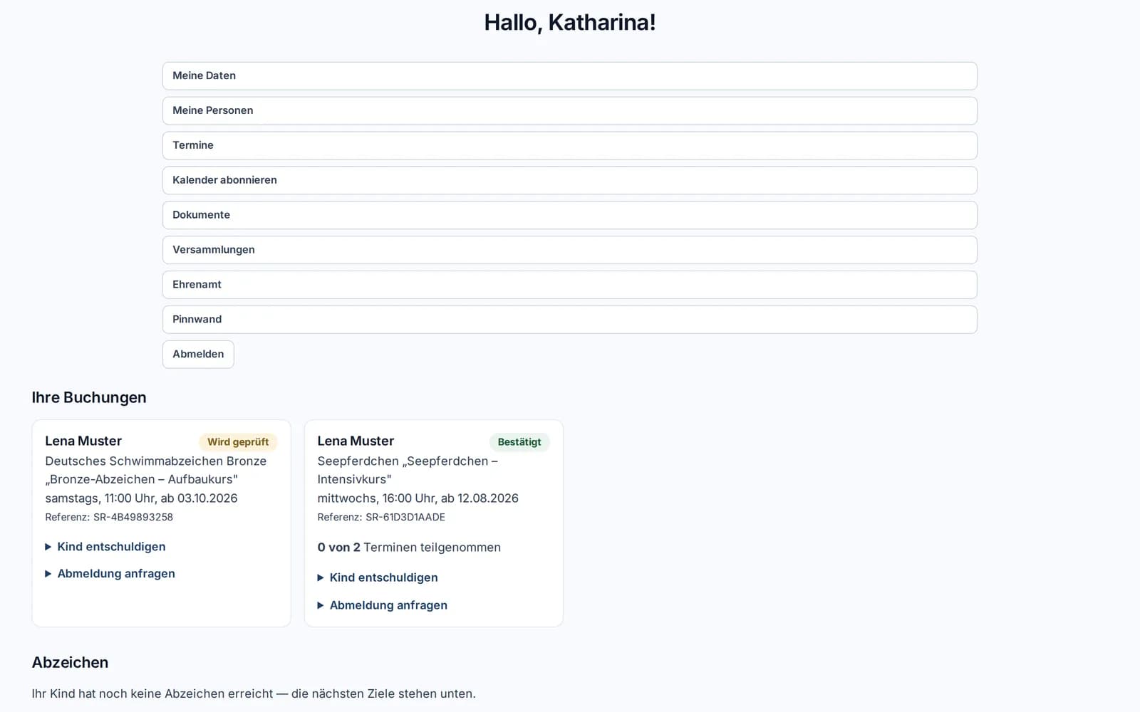Click reference SR-4B49893258
1140x712 pixels.
(x=109, y=518)
